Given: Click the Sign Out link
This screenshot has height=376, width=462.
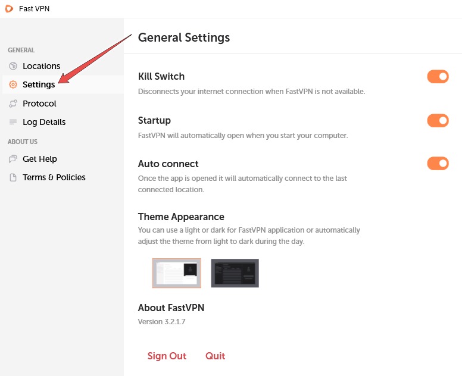Looking at the screenshot, I should pos(167,356).
